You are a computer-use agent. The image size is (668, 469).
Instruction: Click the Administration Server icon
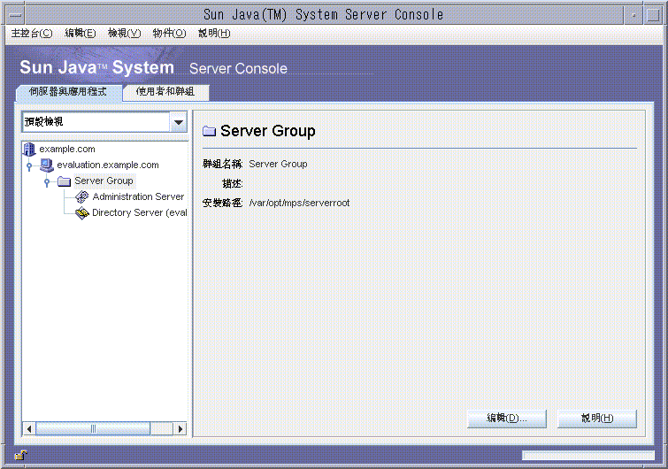(81, 196)
